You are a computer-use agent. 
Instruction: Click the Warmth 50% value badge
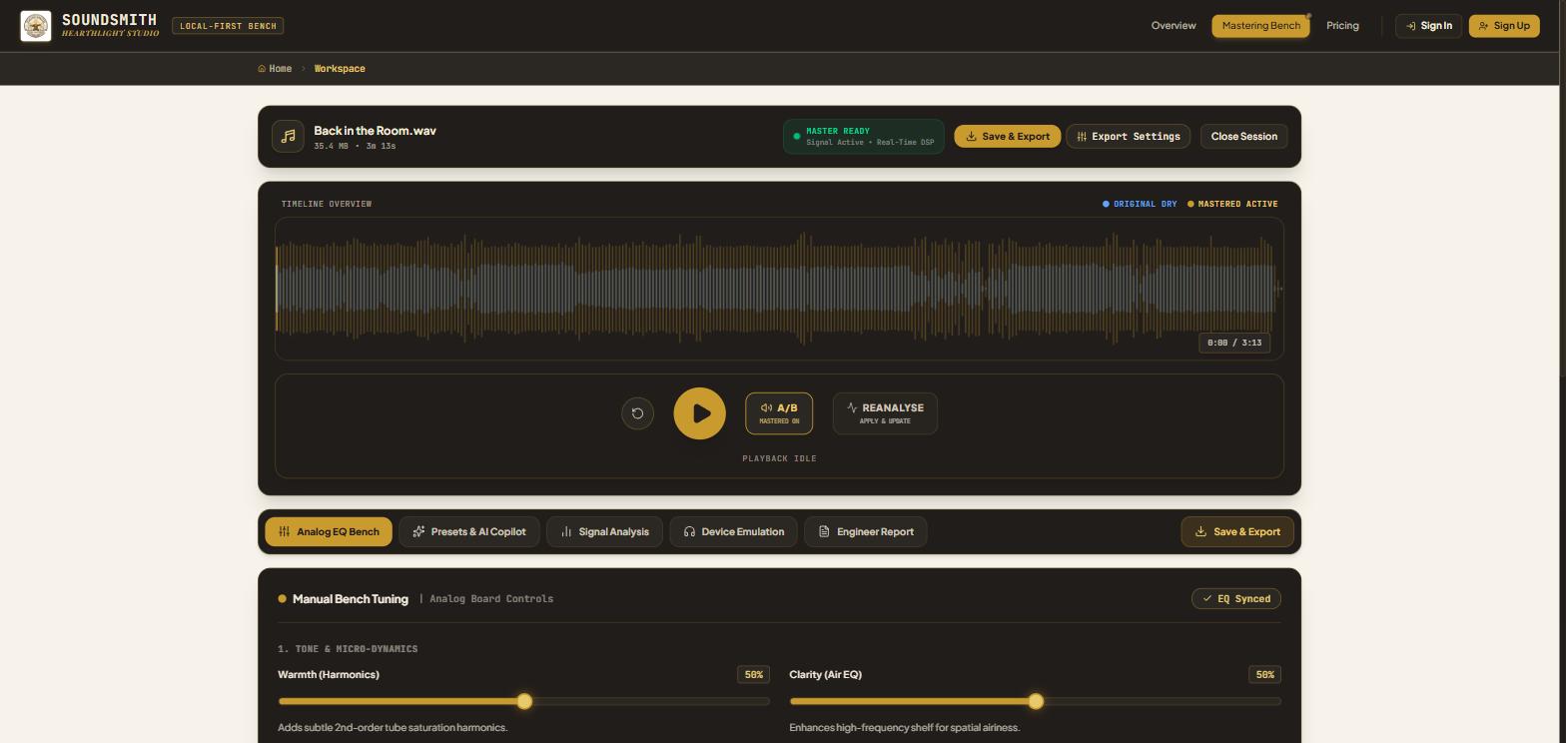[753, 675]
